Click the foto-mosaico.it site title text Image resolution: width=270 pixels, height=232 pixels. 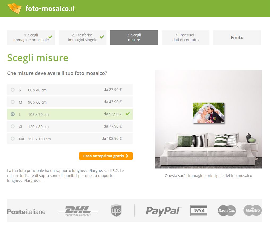tap(50, 9)
